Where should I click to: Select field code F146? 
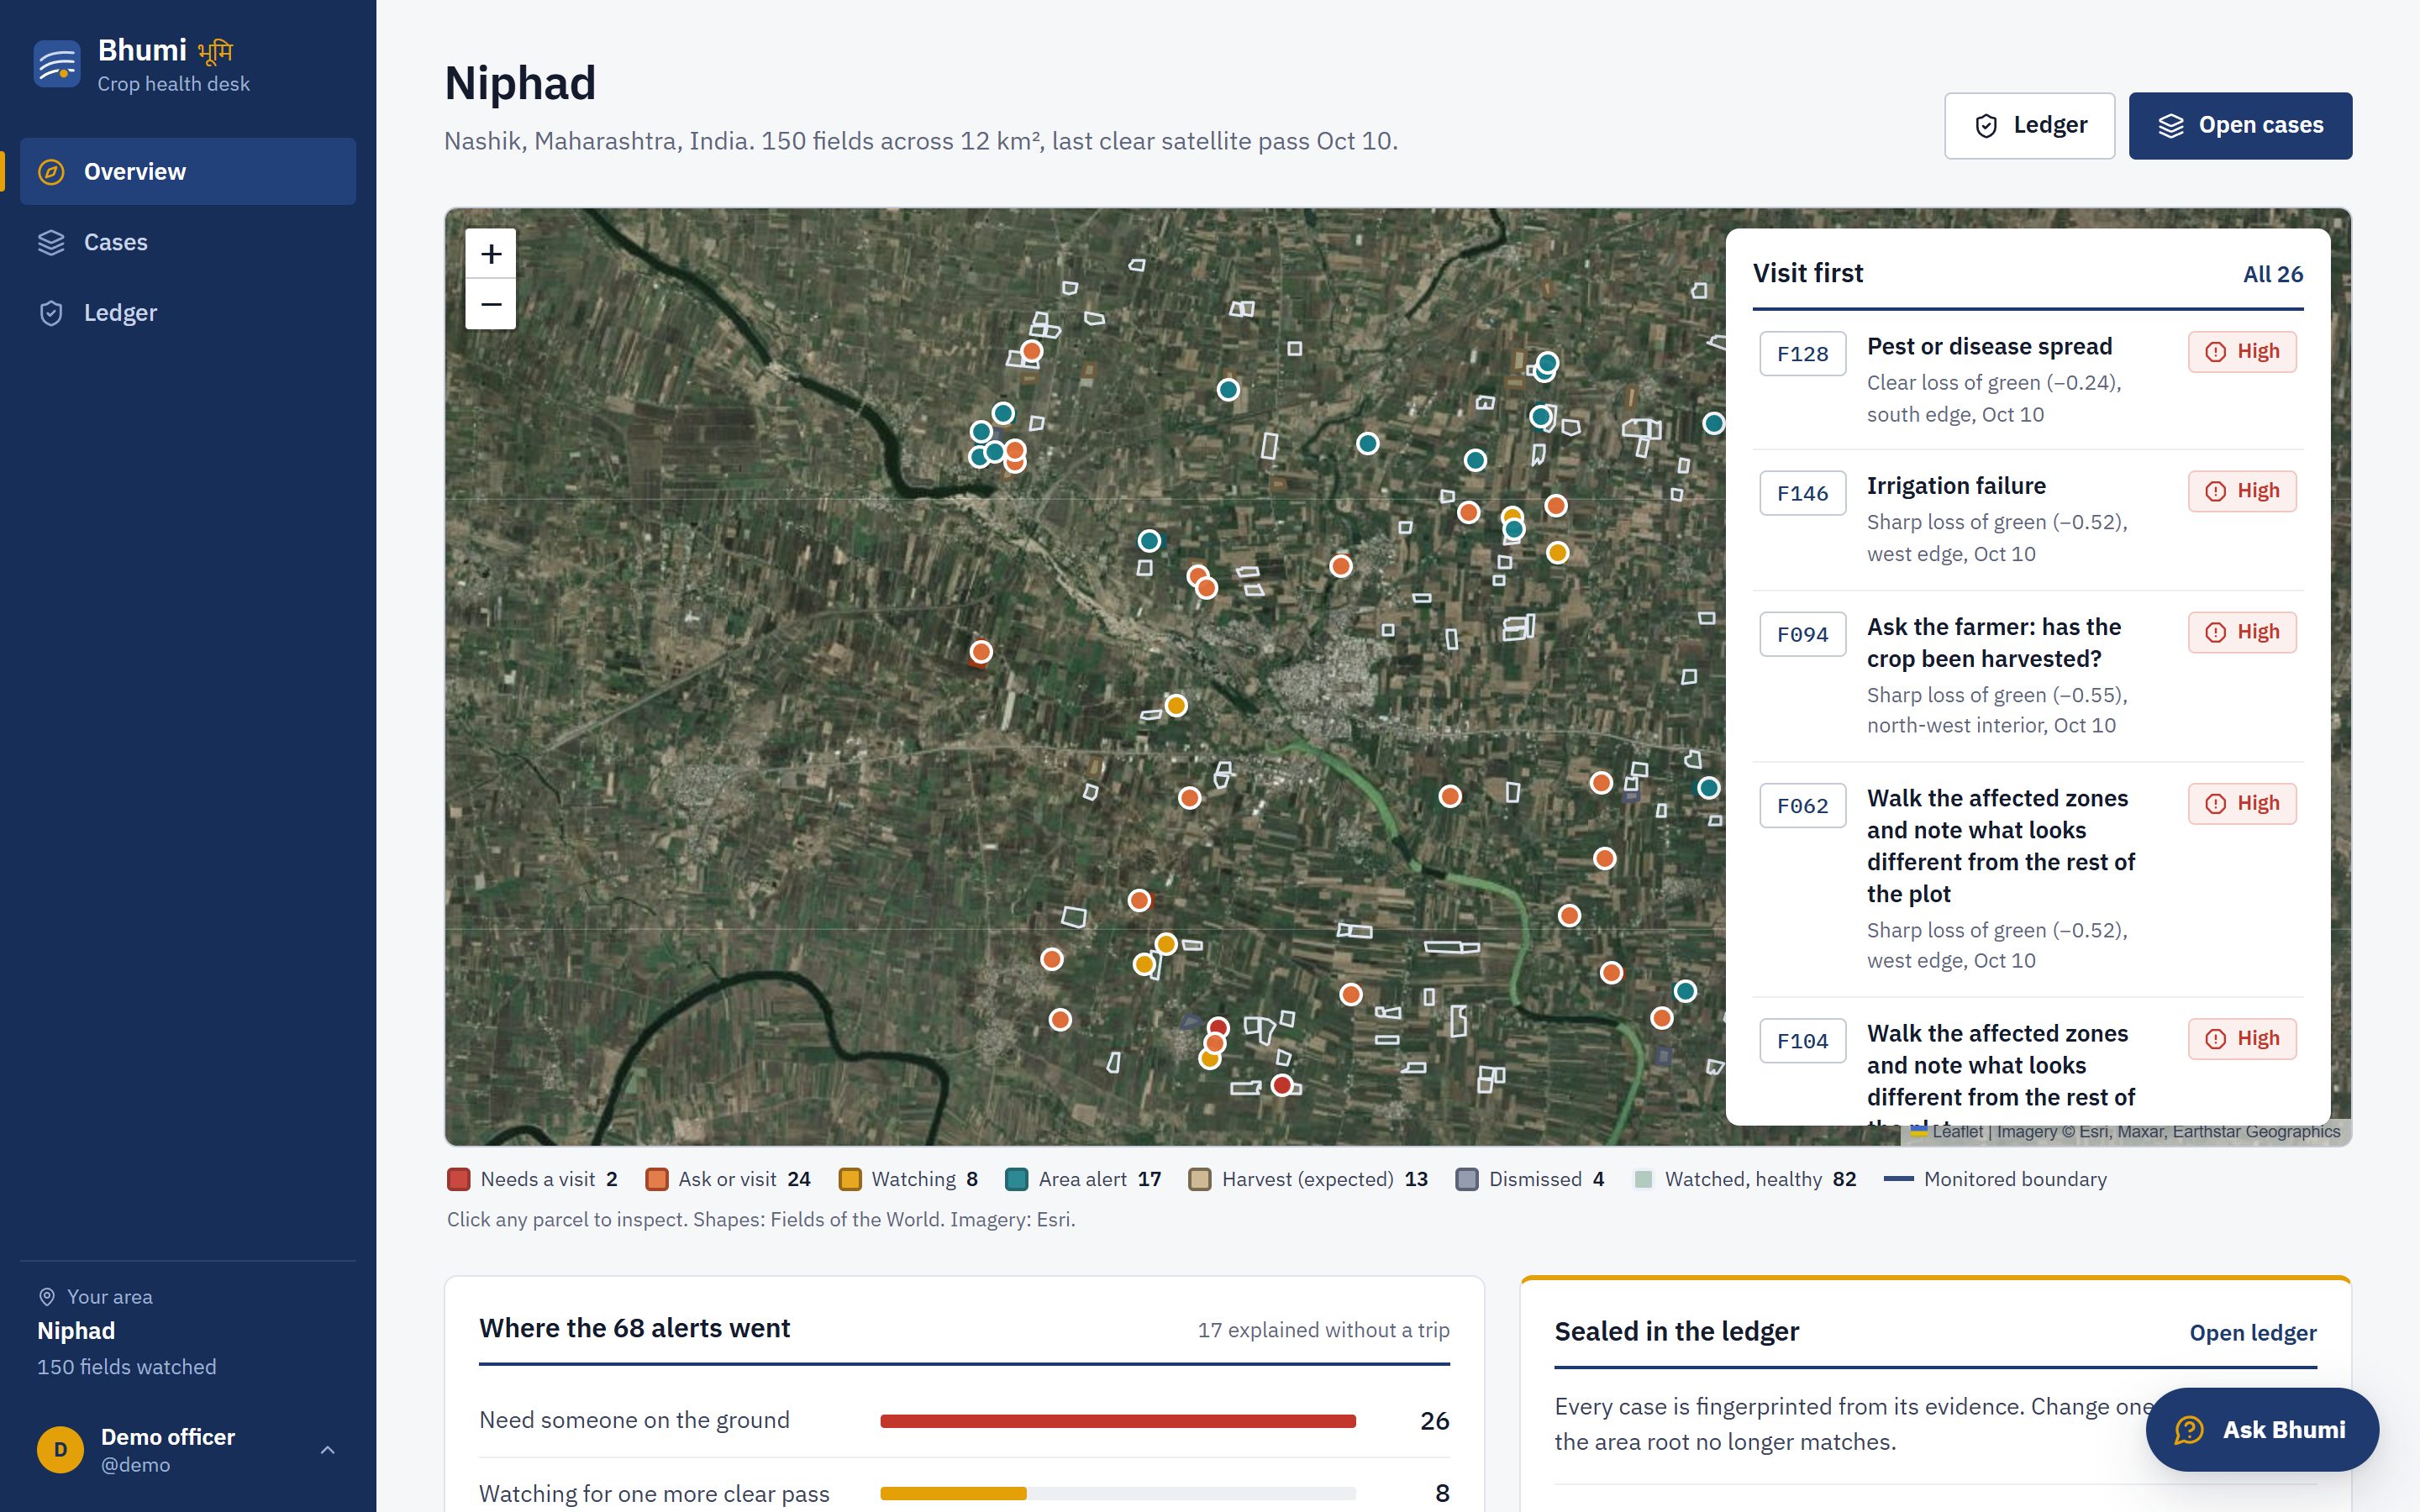(x=1802, y=493)
